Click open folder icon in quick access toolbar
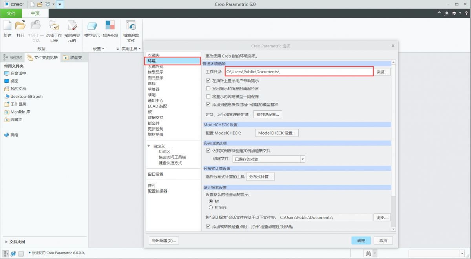Viewport: 471px width, 259px height. pos(39,4)
